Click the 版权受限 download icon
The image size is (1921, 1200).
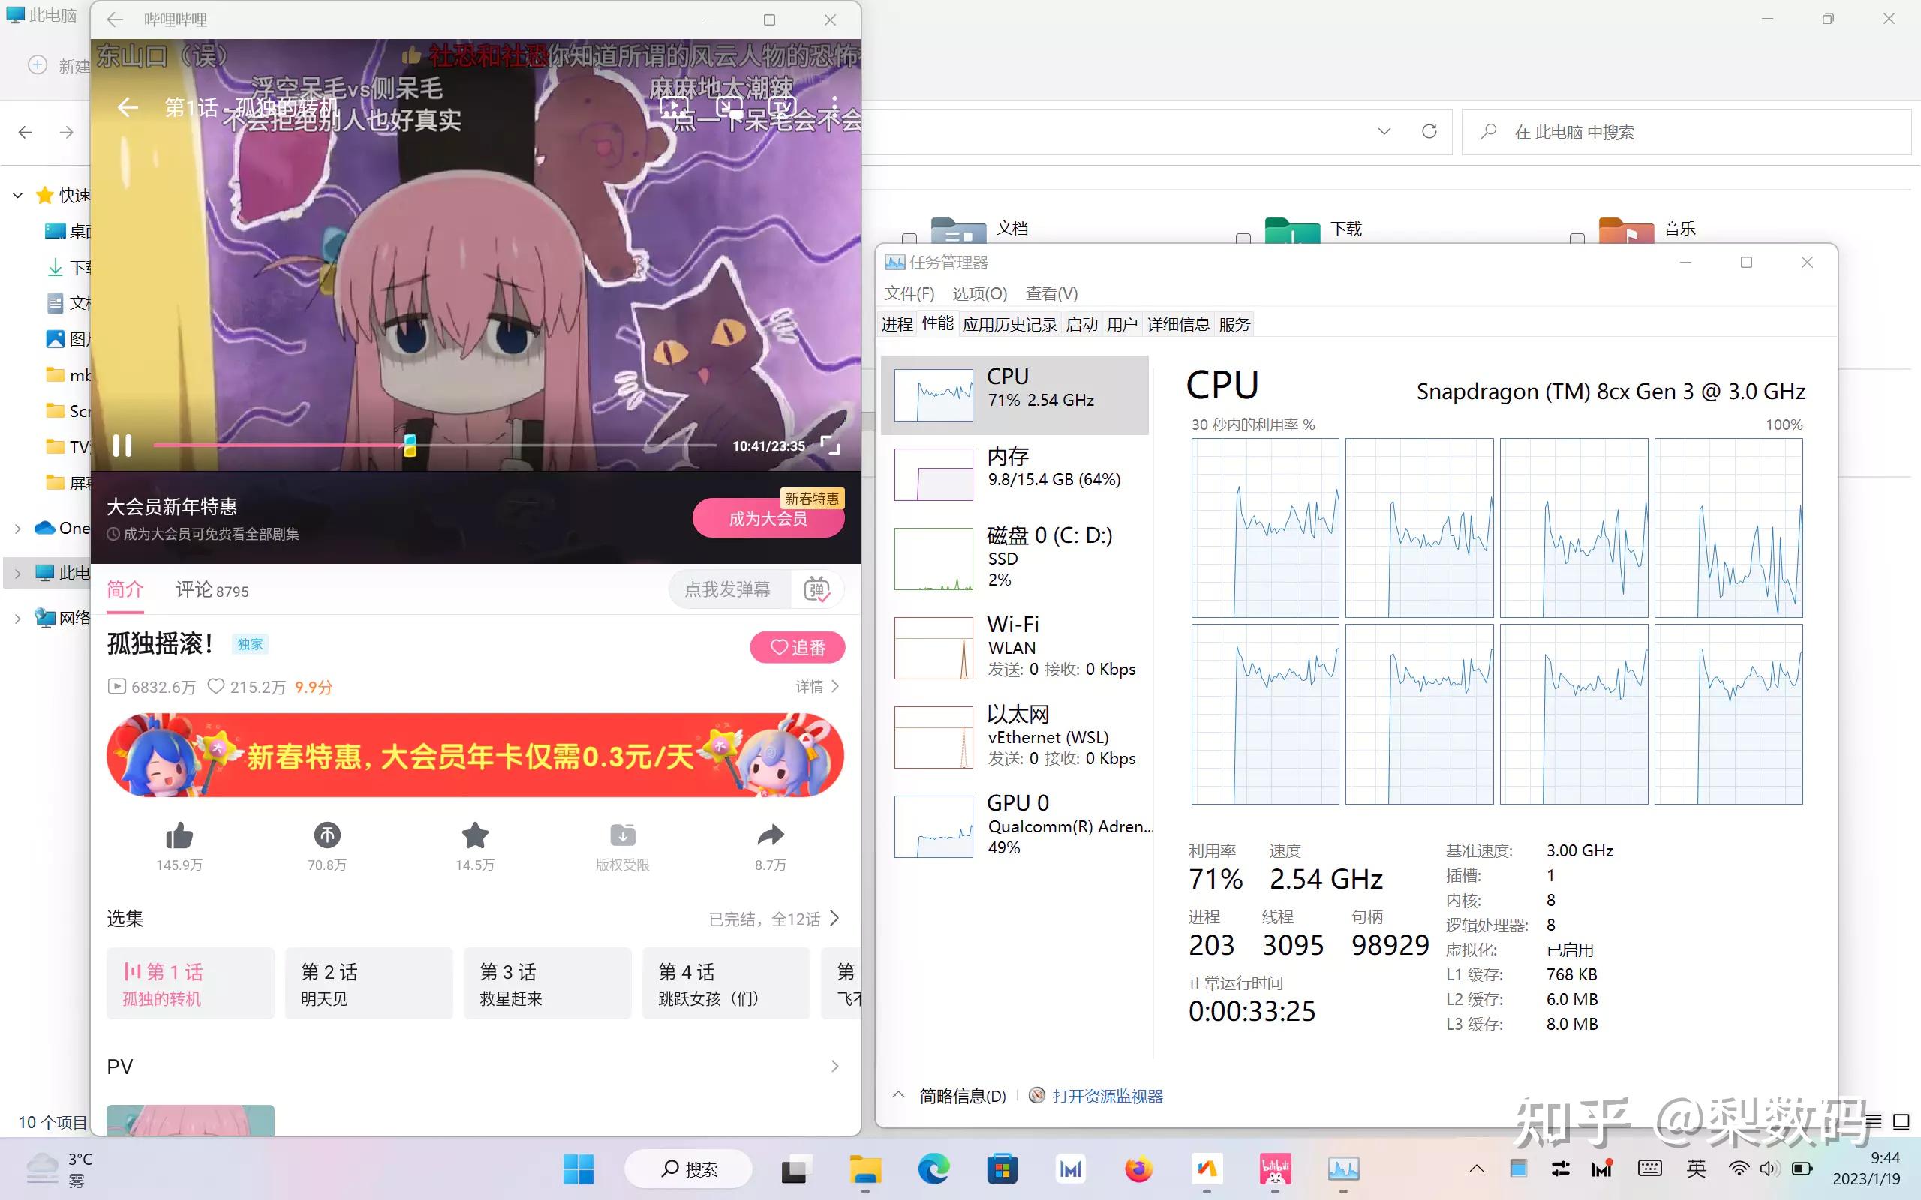[623, 835]
